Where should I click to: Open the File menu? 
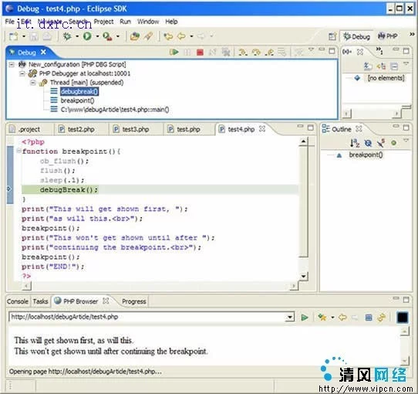click(x=9, y=22)
